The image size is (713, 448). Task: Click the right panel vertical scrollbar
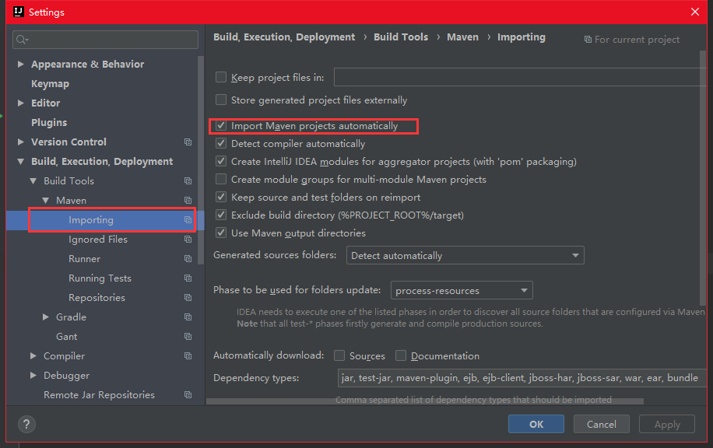point(703,178)
